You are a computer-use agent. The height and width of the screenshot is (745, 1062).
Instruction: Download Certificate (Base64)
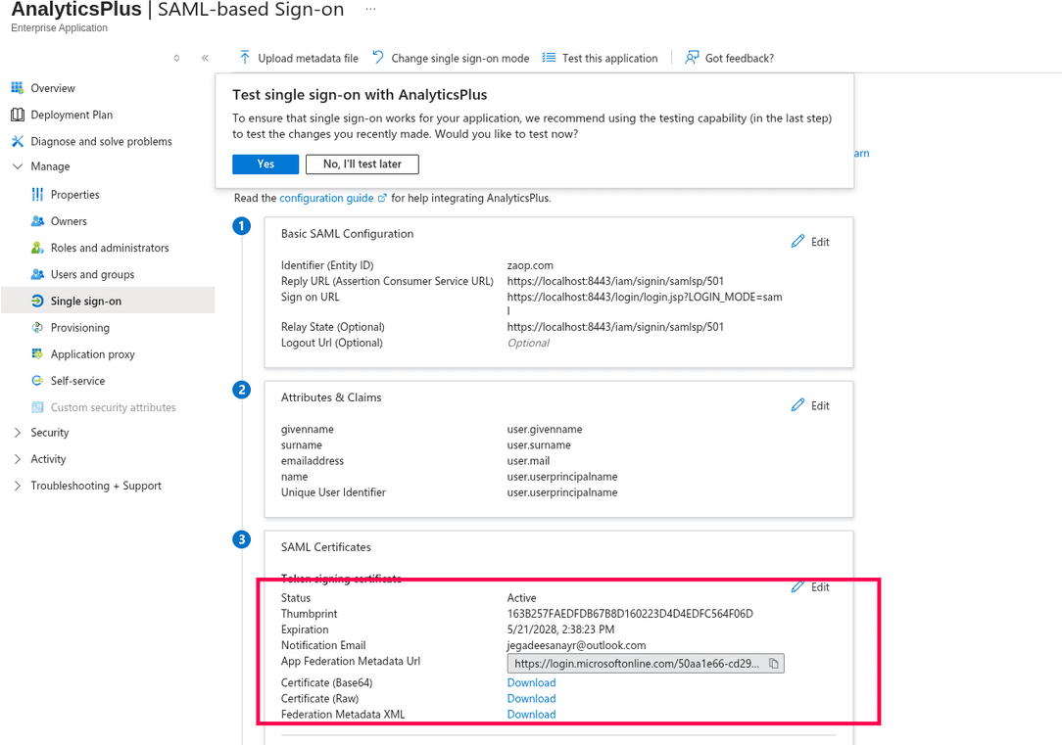click(x=532, y=682)
